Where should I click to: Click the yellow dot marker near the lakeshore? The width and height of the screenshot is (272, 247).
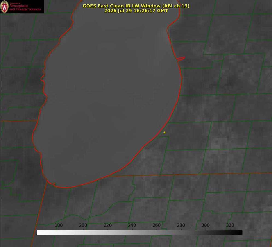164,132
